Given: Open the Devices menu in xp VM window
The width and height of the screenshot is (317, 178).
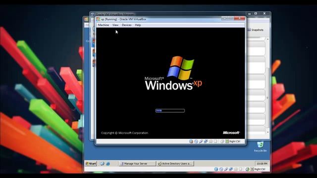Looking at the screenshot, I should (127, 25).
